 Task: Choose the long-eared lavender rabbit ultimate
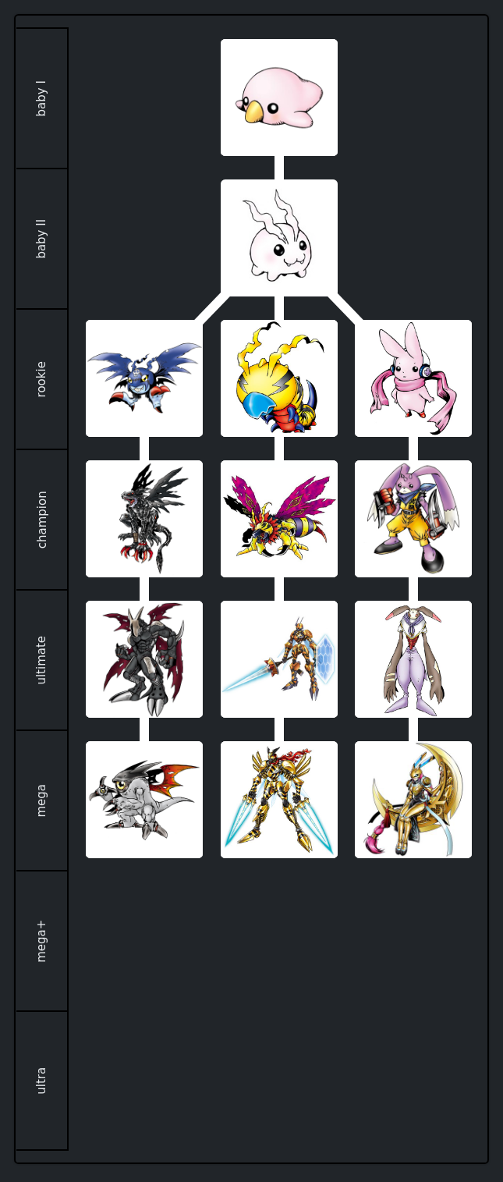coord(413,659)
